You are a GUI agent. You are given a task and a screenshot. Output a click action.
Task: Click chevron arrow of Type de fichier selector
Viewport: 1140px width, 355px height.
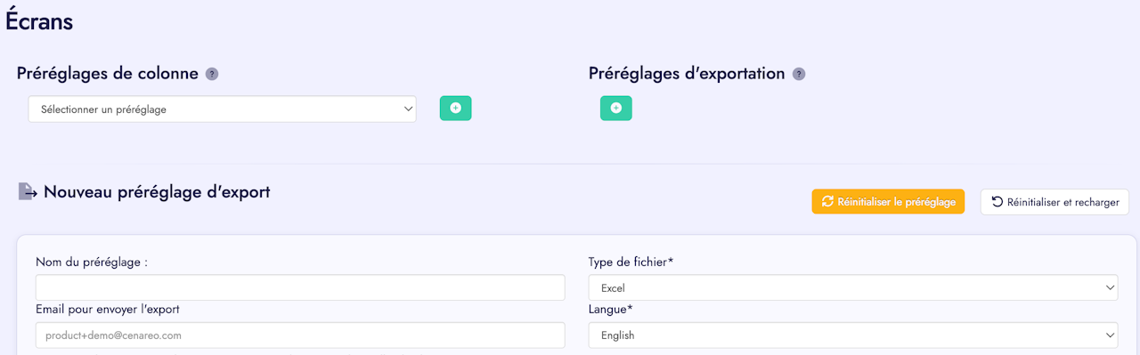point(1110,288)
